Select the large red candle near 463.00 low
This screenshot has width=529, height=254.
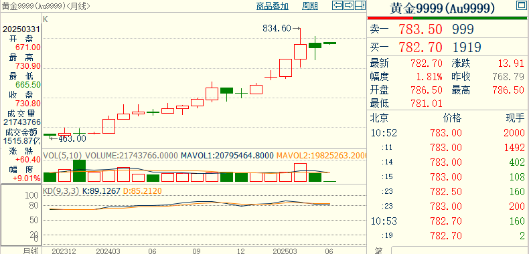coord(108,126)
